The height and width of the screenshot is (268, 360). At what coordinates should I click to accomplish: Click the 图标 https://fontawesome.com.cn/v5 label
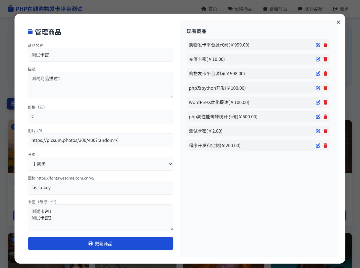click(61, 178)
